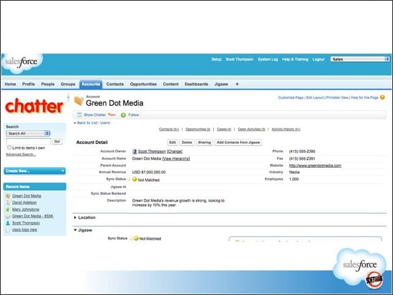
Task: Jump to Contacts related list link
Action: [169, 129]
